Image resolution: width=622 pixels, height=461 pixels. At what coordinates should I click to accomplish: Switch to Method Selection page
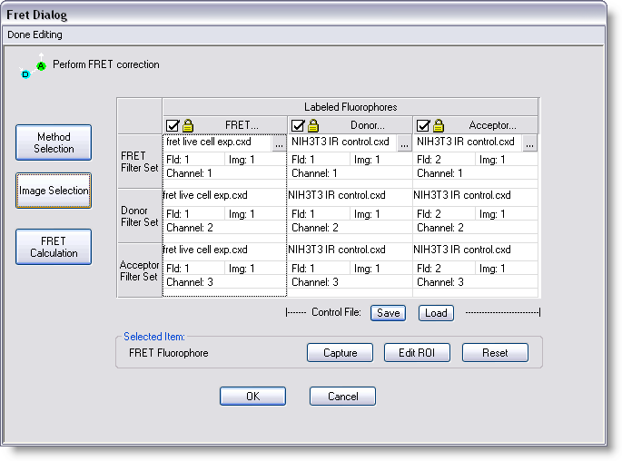tap(54, 142)
